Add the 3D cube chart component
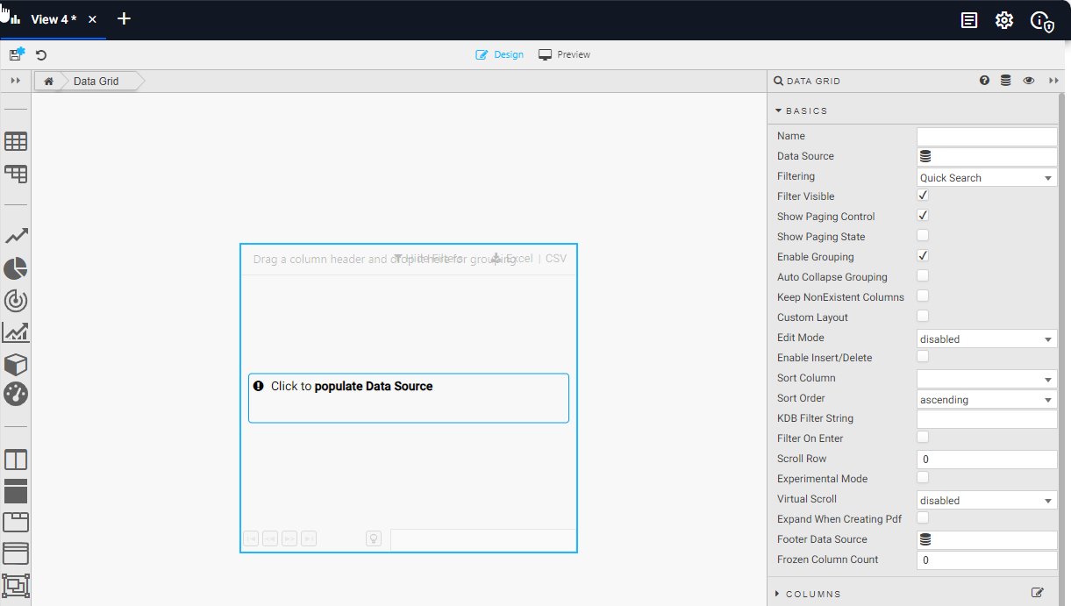Screen dimensions: 1071x606 (16, 364)
